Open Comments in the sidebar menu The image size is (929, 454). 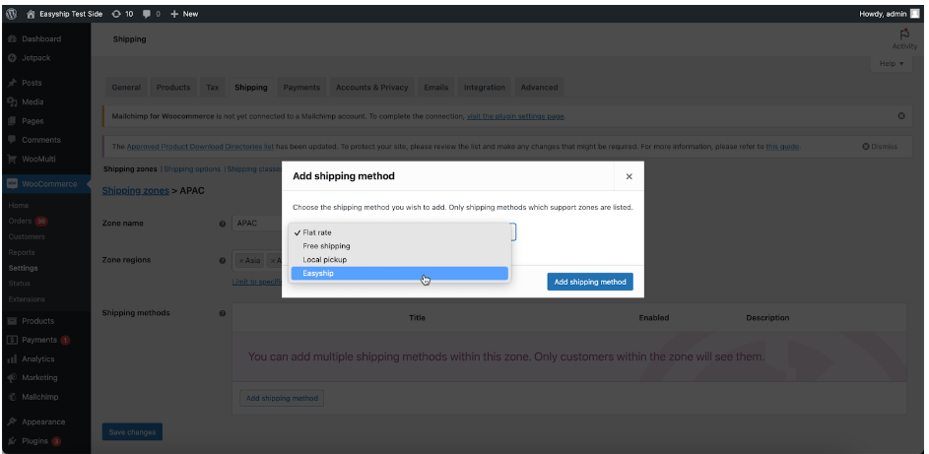point(40,140)
